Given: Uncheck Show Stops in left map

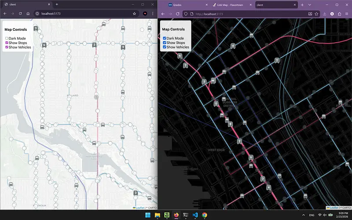Looking at the screenshot, I should (x=7, y=43).
